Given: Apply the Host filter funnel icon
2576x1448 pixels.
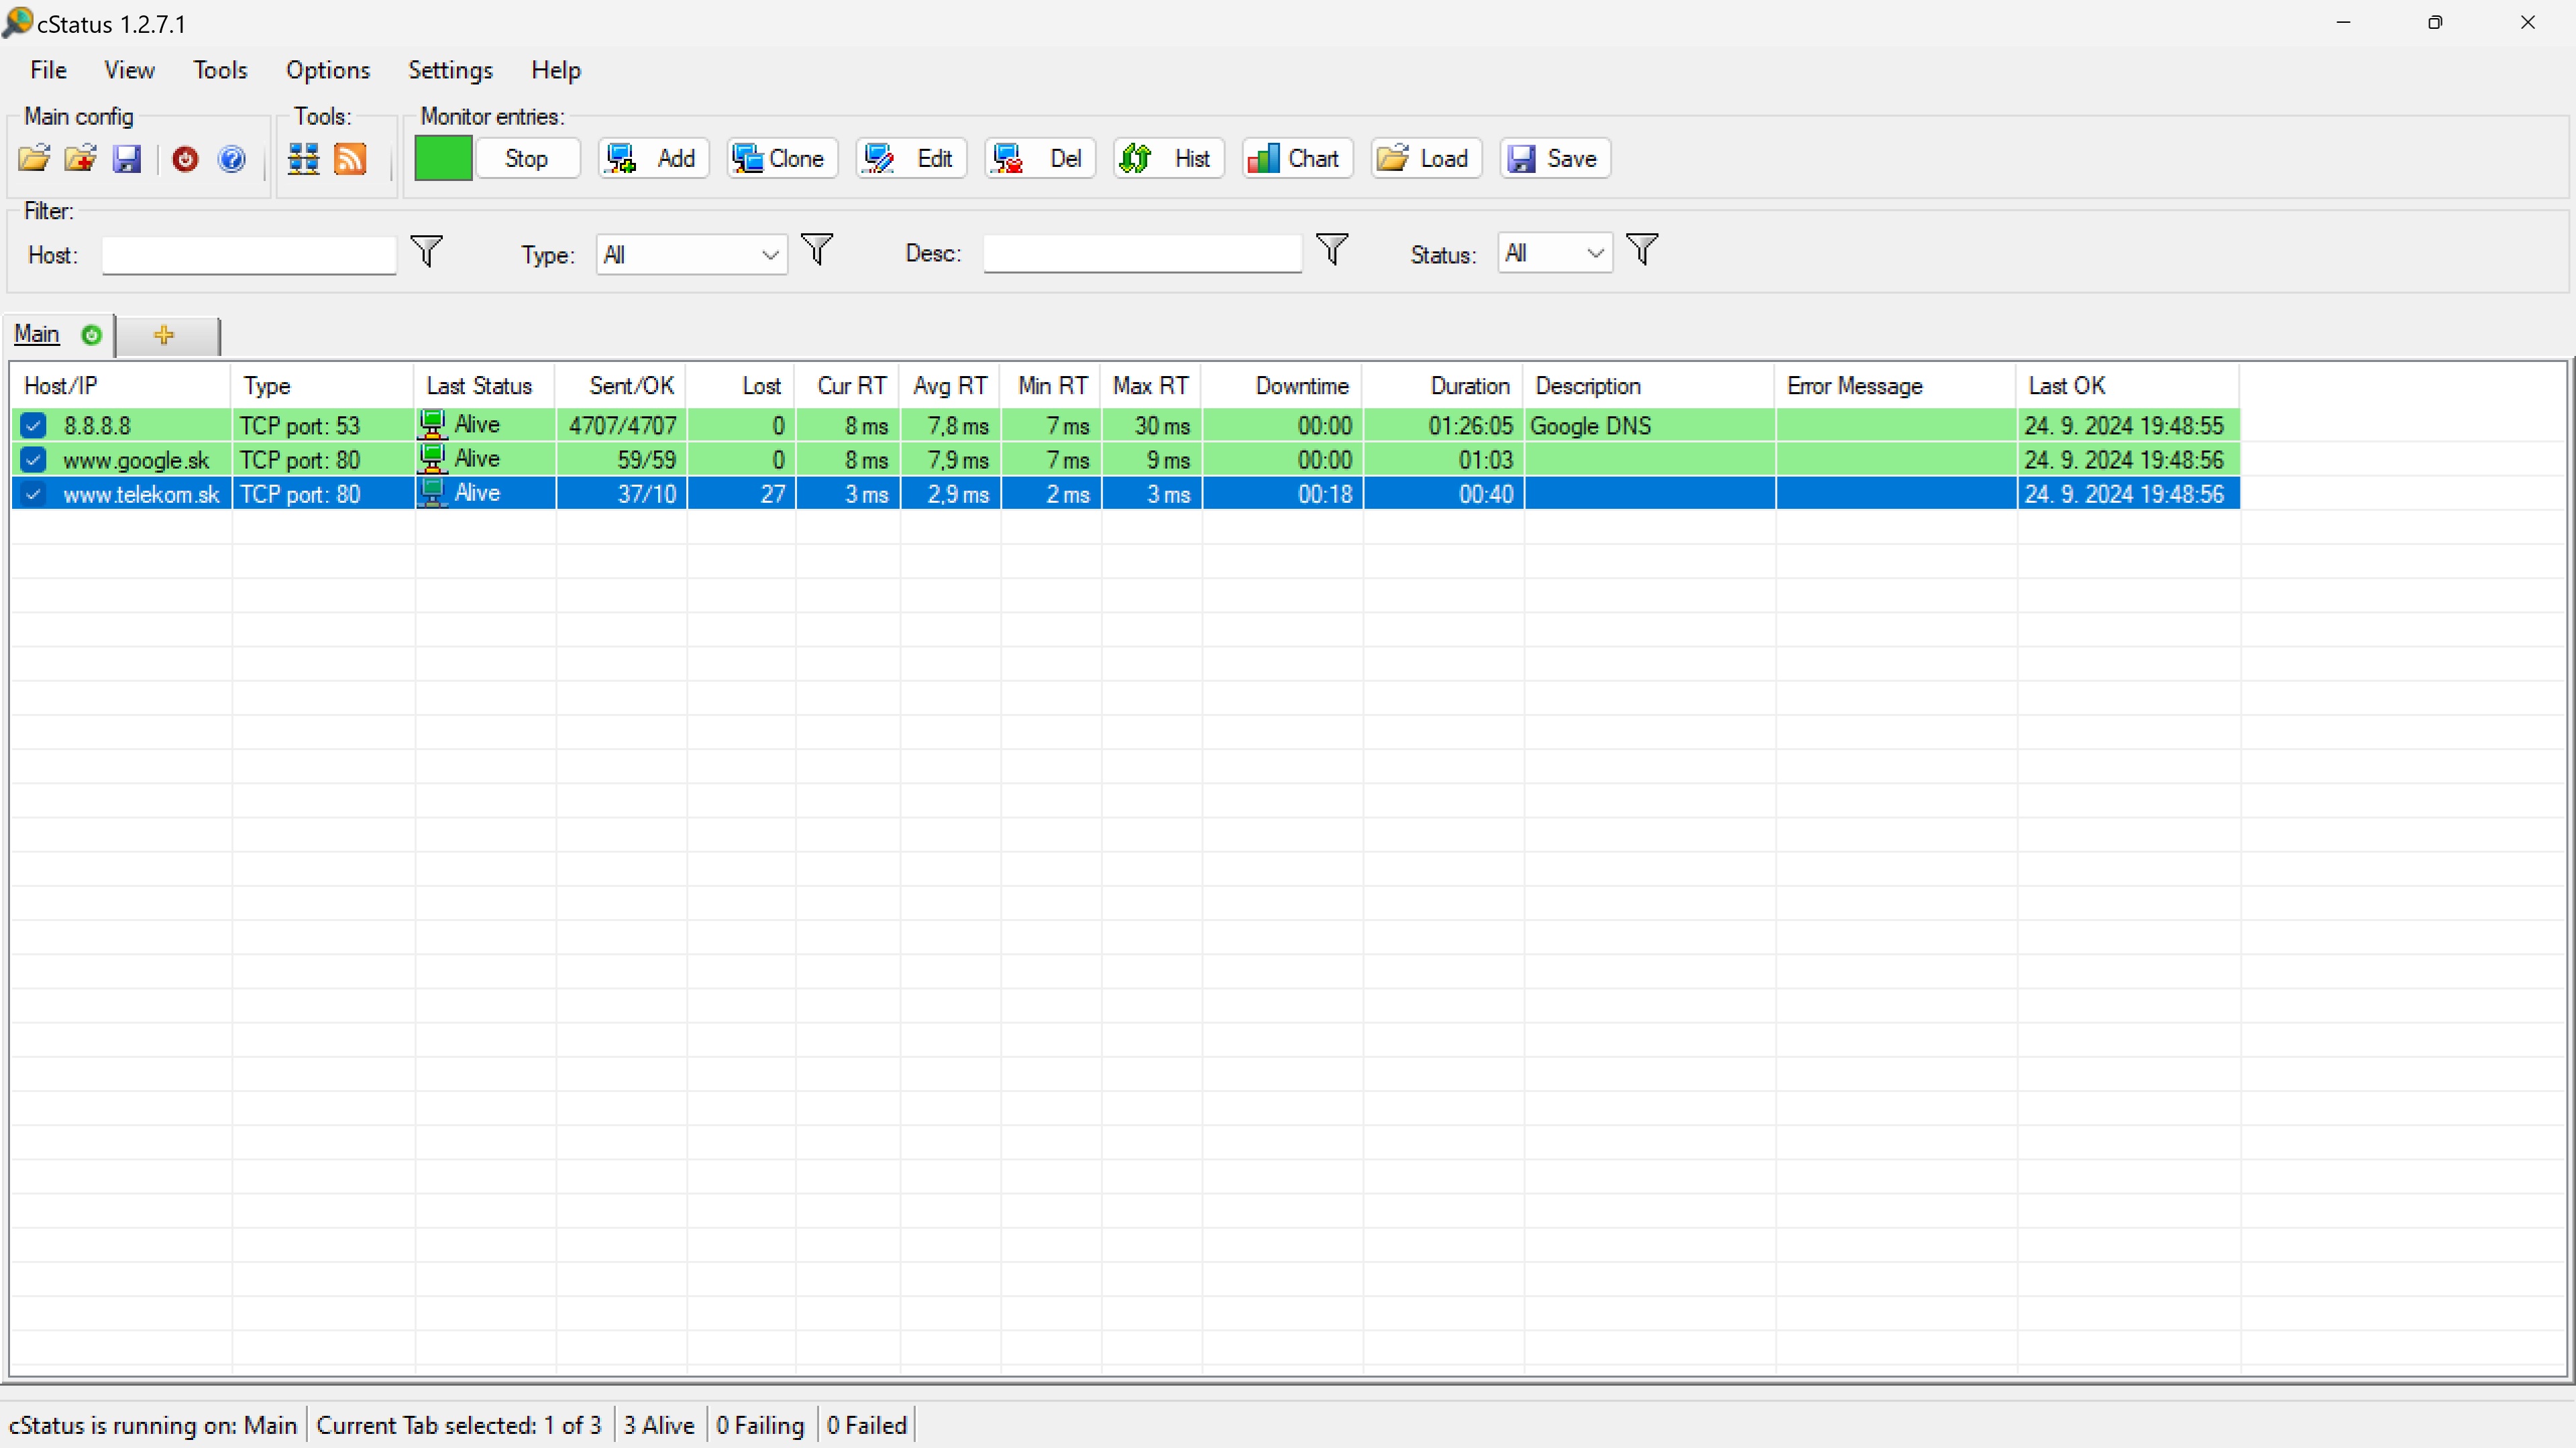Looking at the screenshot, I should coord(427,251).
